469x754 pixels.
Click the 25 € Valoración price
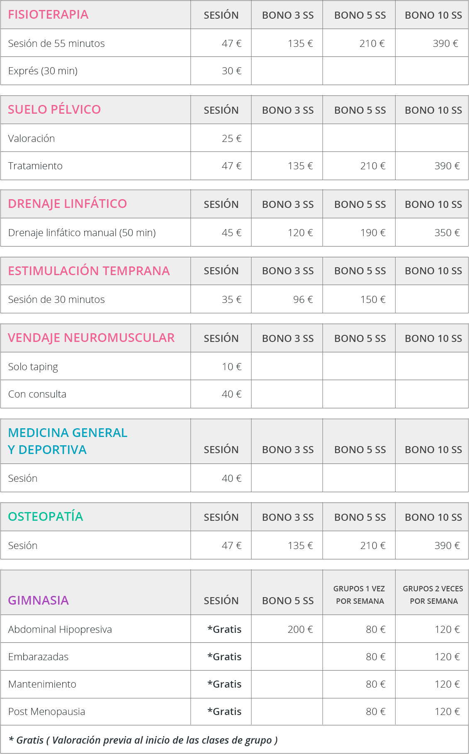click(x=232, y=139)
